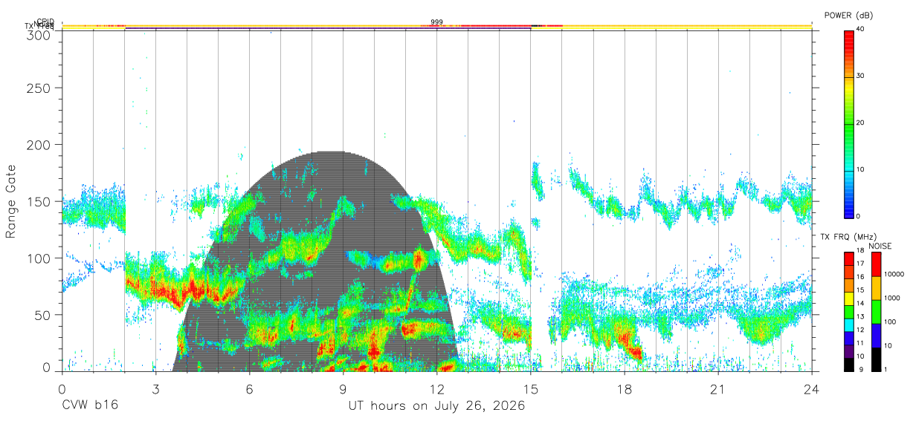The image size is (913, 421).
Task: Click the yellow noise strip above the plot
Action: [436, 26]
